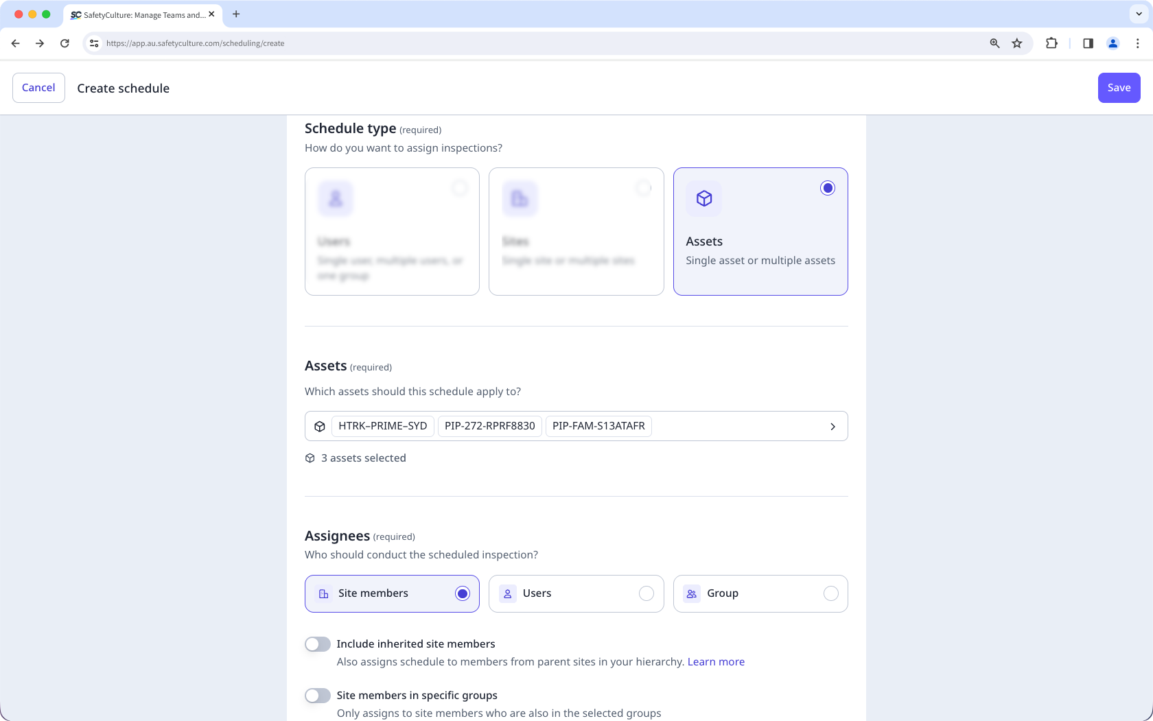Open the extensions puzzle icon

pos(1051,43)
